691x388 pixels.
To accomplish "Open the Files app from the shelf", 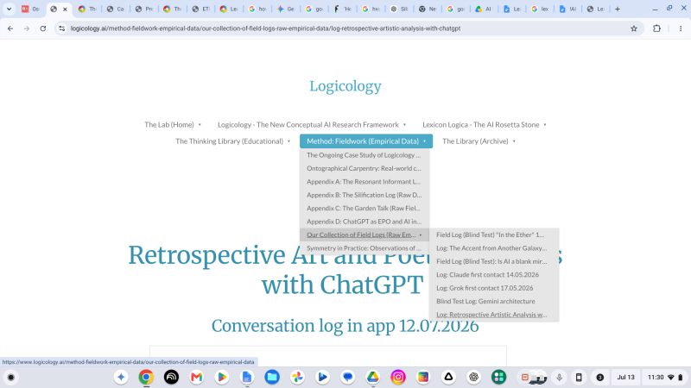I will [x=272, y=377].
